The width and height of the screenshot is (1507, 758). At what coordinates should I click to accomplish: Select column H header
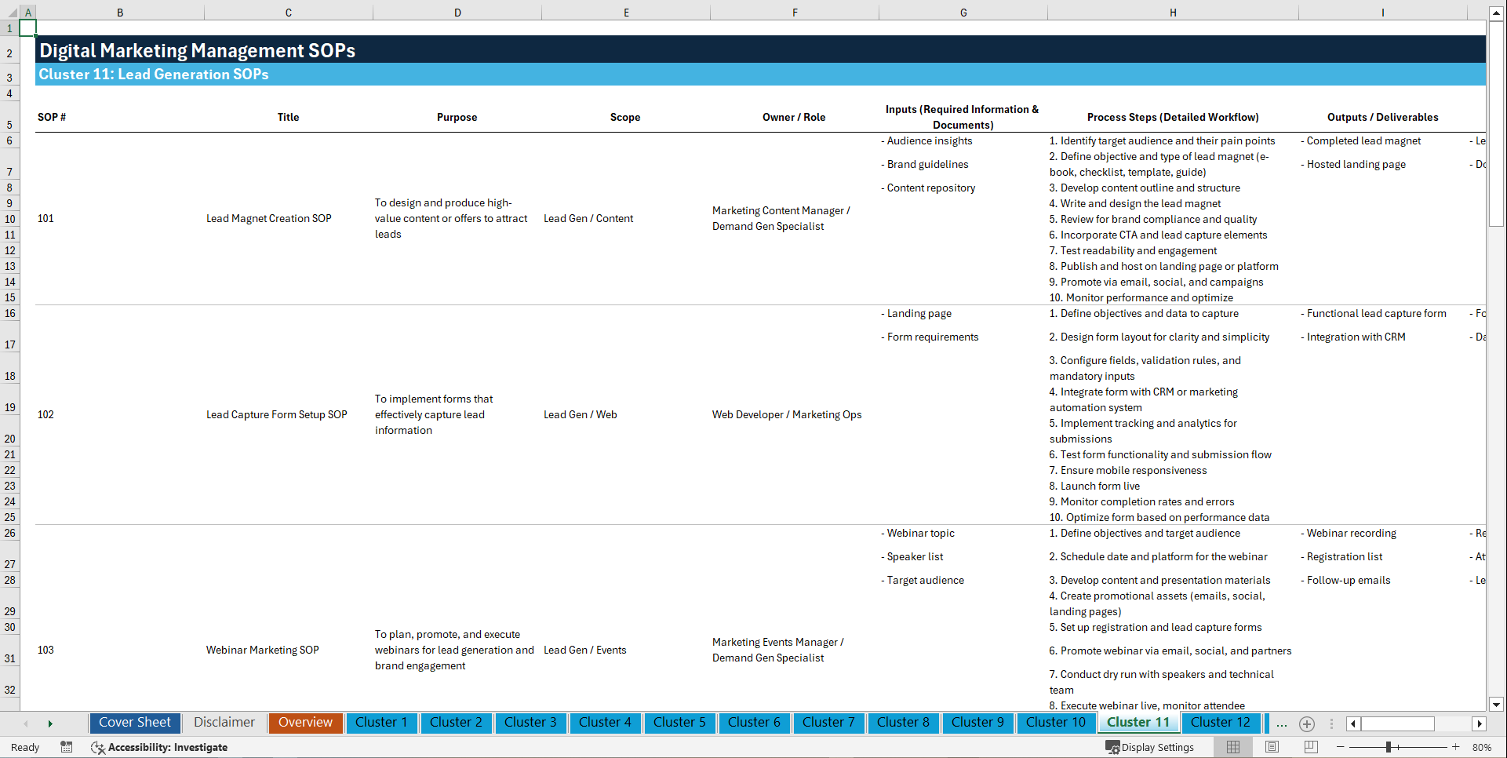(x=1172, y=12)
